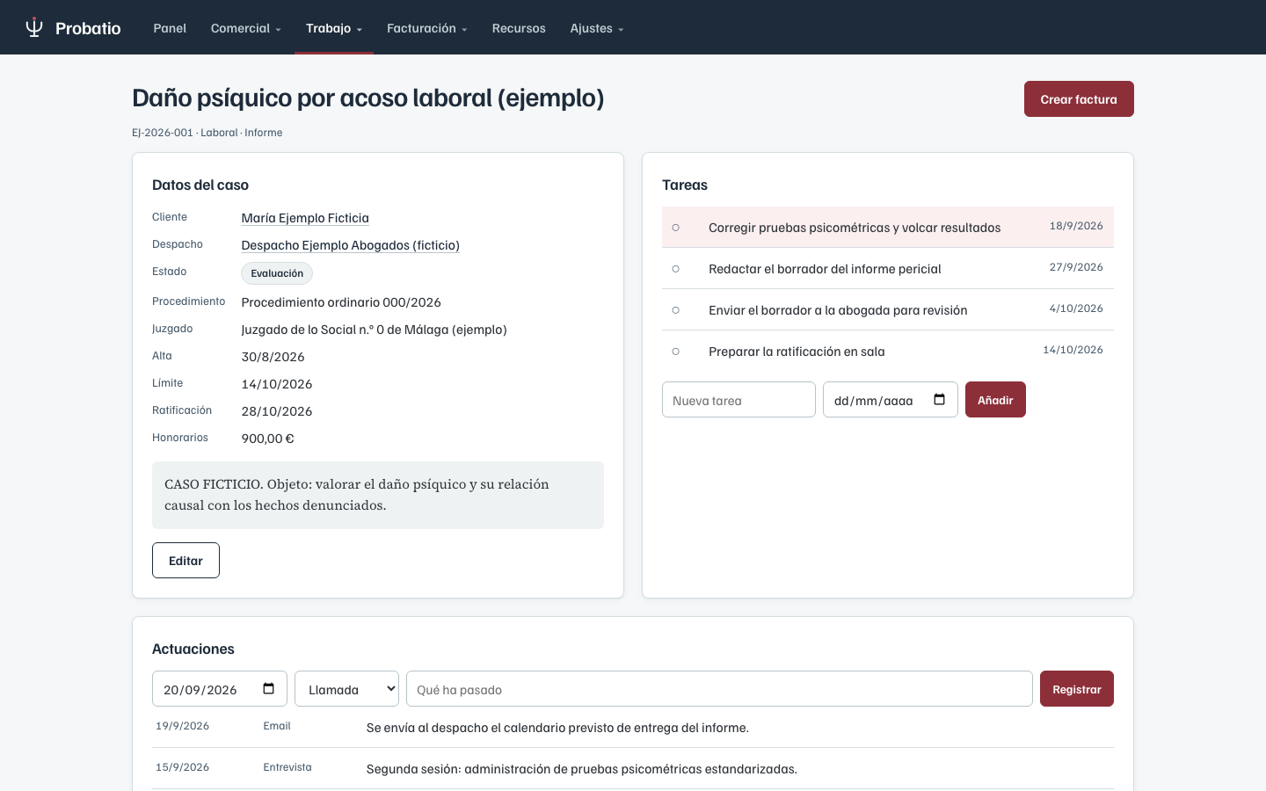Screen dimensions: 1266x791
Task: Click task text 'Redactar el borrador del informe pericial'
Action: (825, 269)
